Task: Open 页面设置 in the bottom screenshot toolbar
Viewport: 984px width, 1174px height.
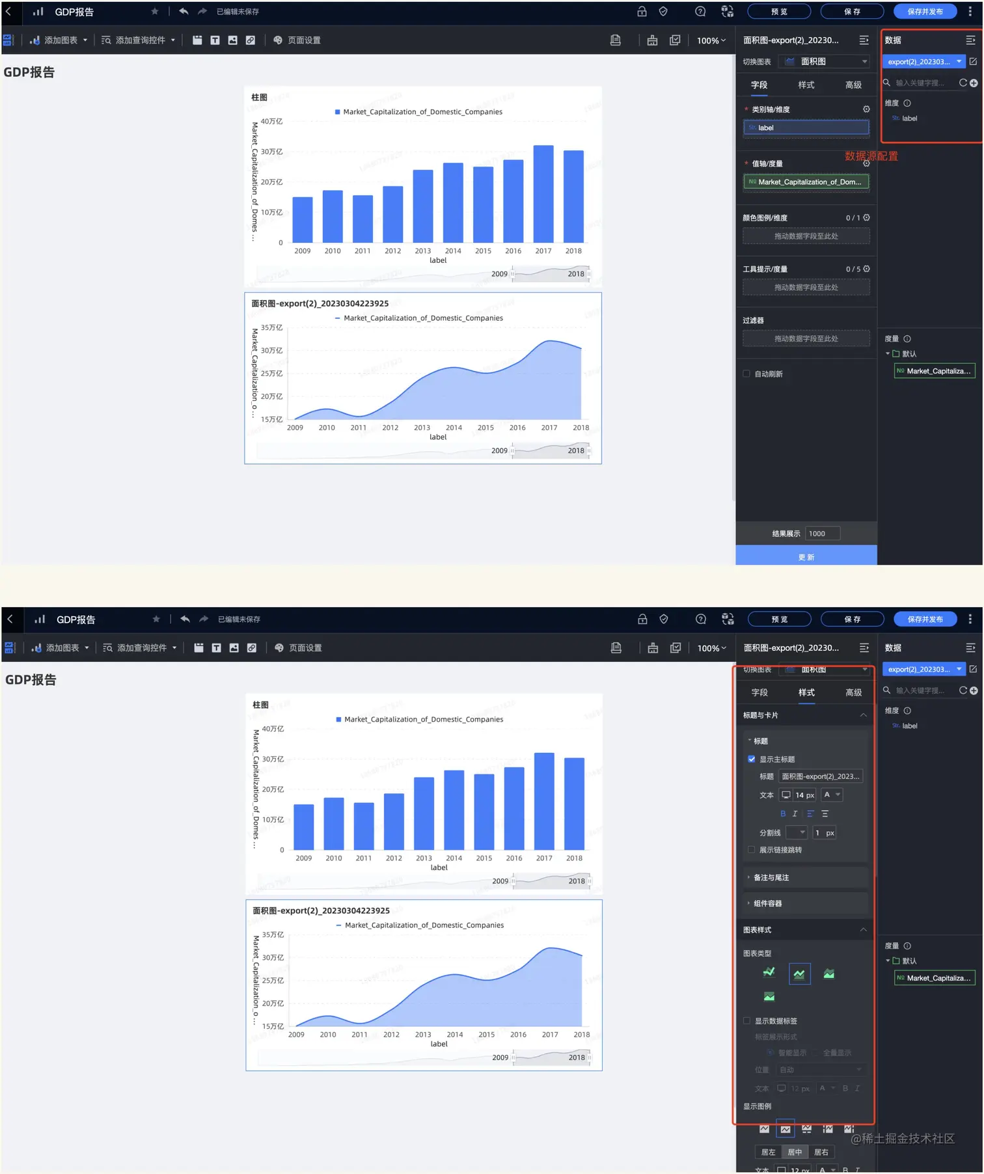Action: 298,648
